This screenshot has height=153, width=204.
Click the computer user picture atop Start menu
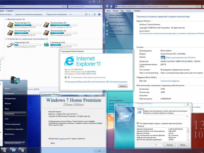[15, 80]
